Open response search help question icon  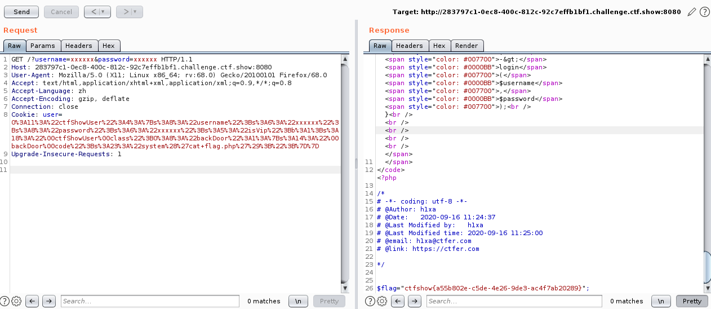pyautogui.click(x=370, y=301)
